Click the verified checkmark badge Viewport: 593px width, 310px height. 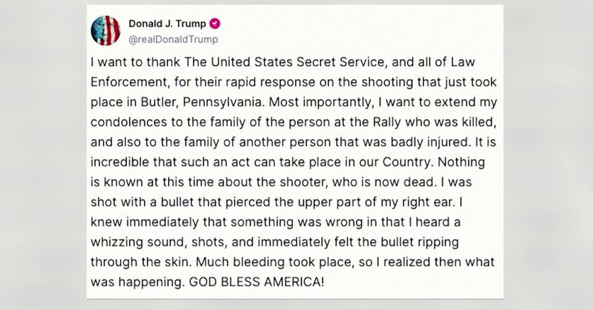coord(215,24)
